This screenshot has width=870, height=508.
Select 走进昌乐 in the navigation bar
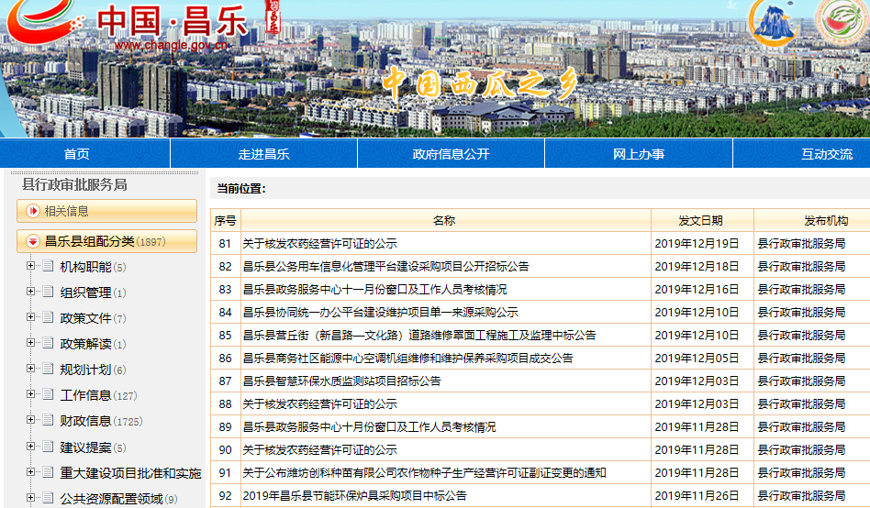point(263,154)
